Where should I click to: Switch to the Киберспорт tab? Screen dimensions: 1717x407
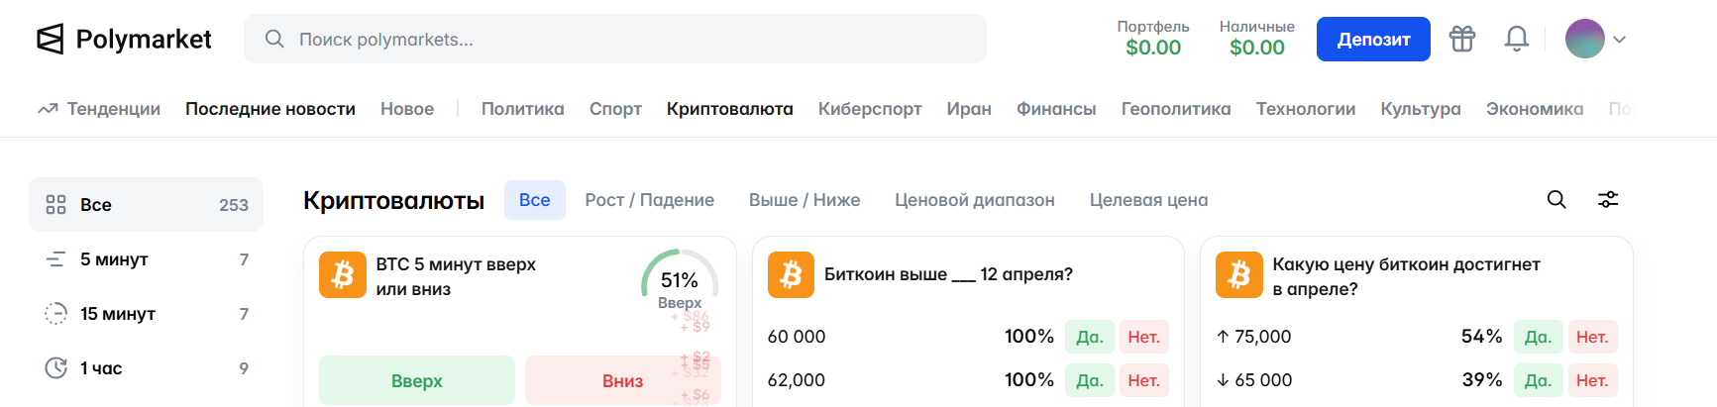pos(869,109)
